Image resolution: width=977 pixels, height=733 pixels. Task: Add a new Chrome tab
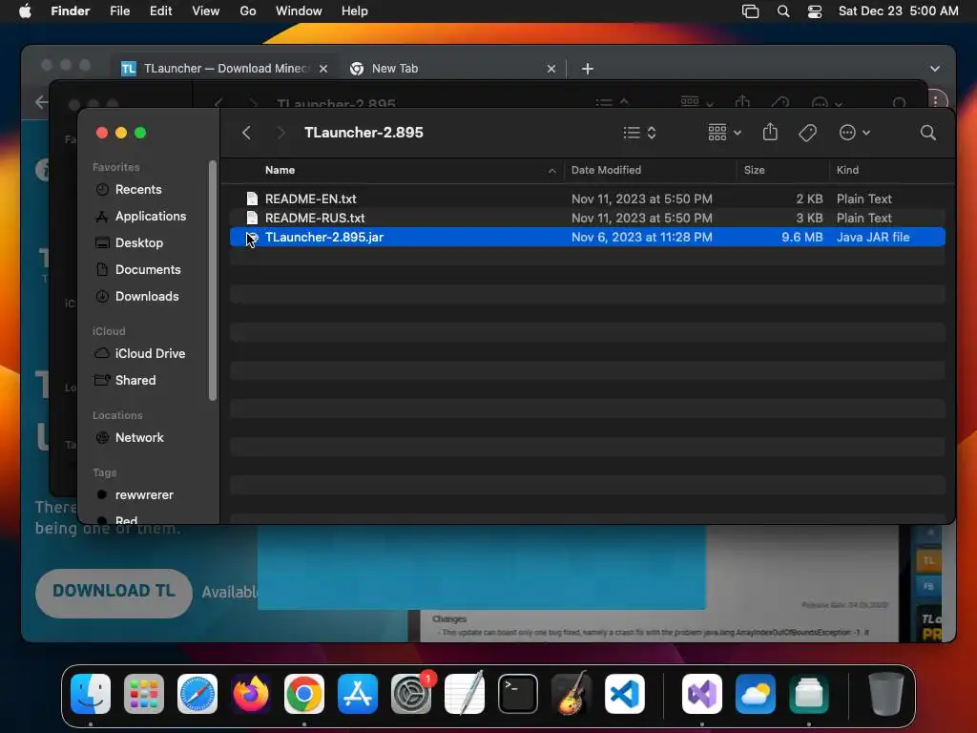click(x=588, y=69)
